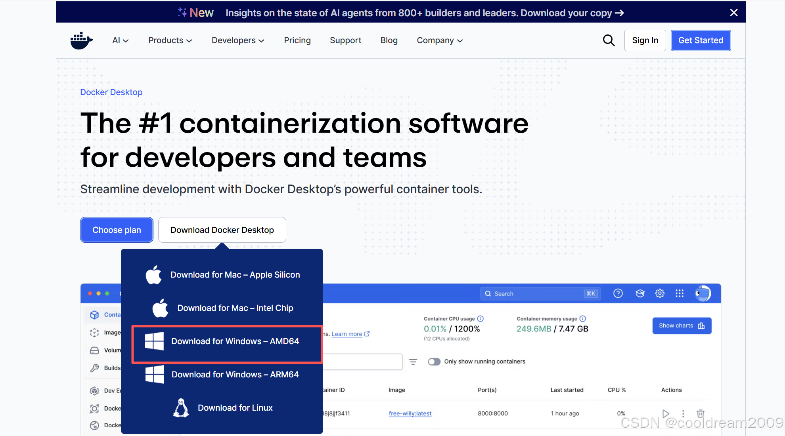785x436 pixels.
Task: Expand the Products dropdown menu
Action: (170, 40)
